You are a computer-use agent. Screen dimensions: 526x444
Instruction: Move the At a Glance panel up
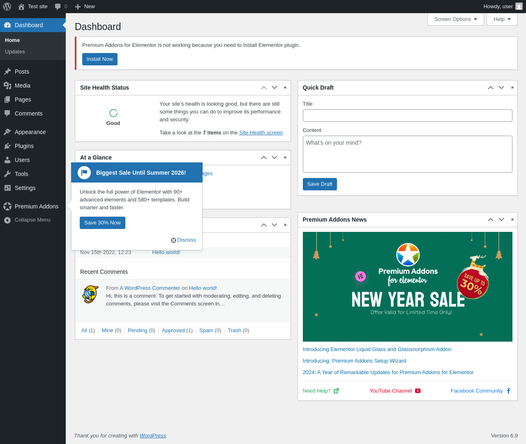coord(264,157)
